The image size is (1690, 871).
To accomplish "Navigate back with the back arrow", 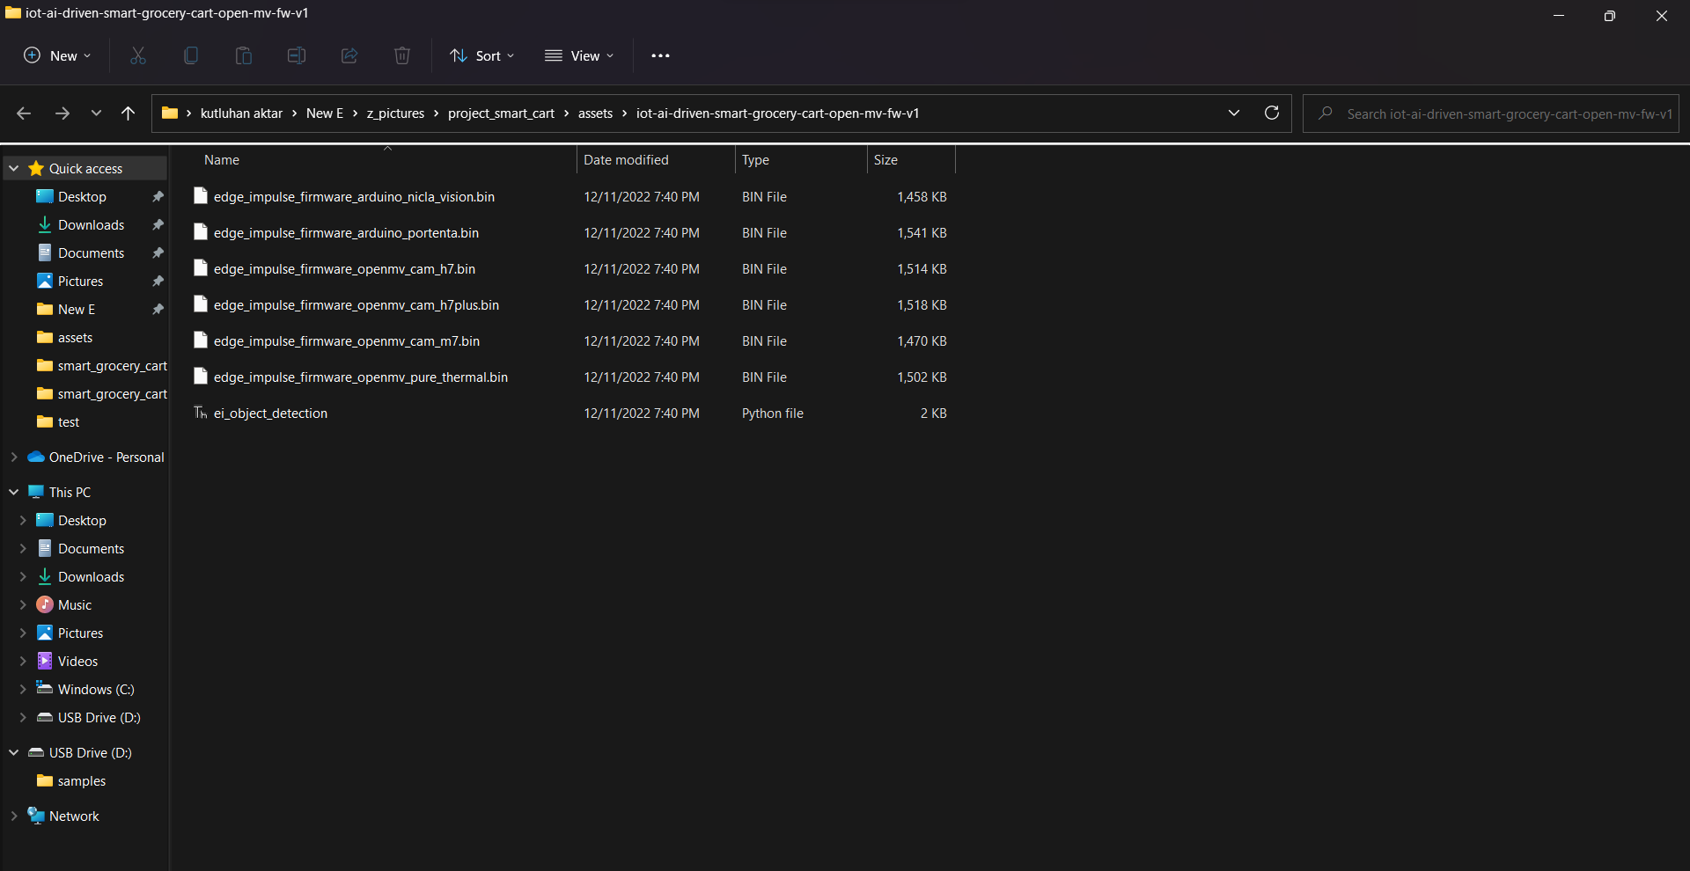I will [24, 113].
